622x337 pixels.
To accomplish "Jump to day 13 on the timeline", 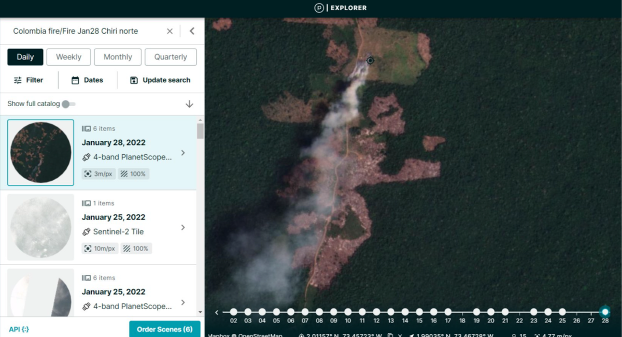I will [x=390, y=312].
